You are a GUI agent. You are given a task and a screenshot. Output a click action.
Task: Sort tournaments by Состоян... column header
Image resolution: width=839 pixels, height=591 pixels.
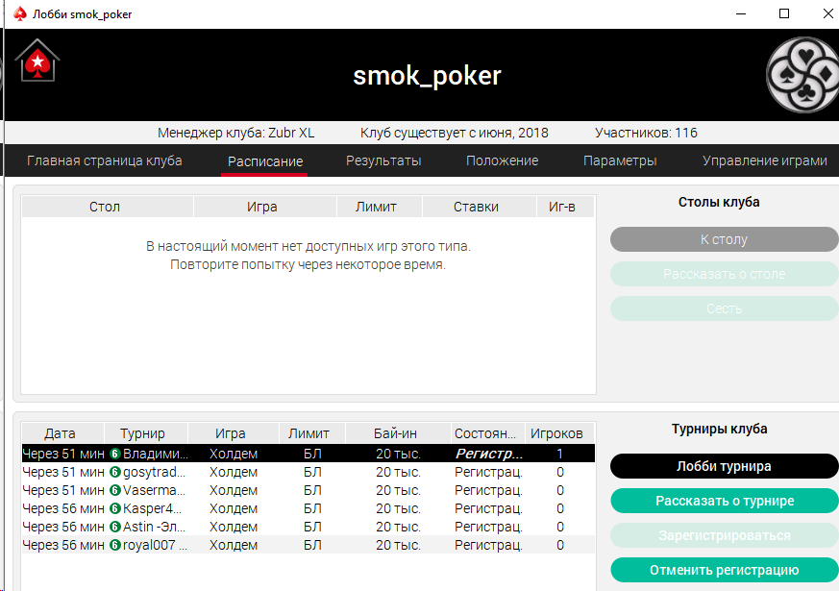pyautogui.click(x=488, y=433)
